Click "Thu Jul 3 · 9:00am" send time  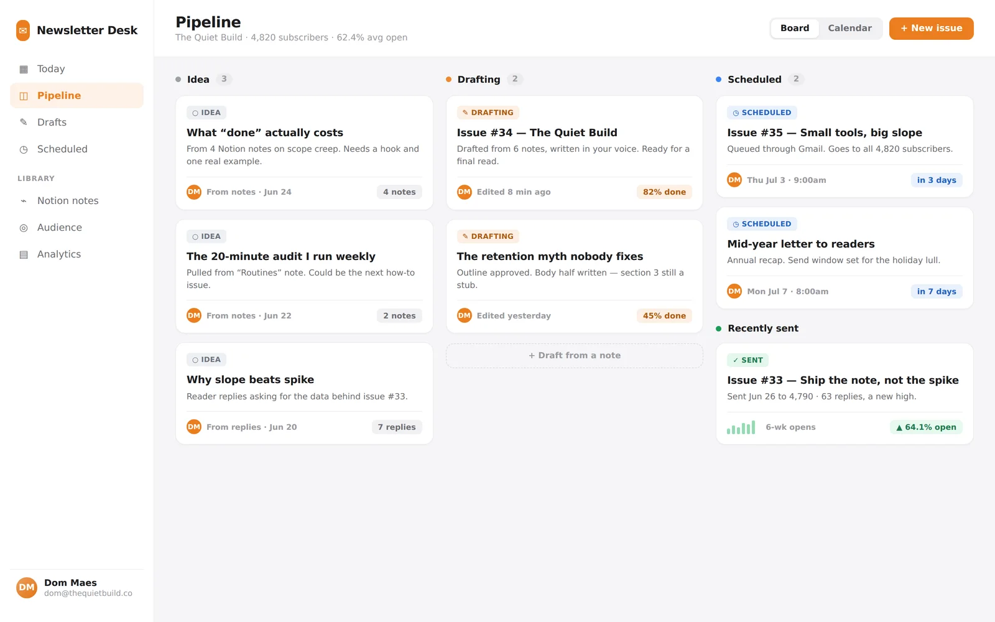point(787,180)
